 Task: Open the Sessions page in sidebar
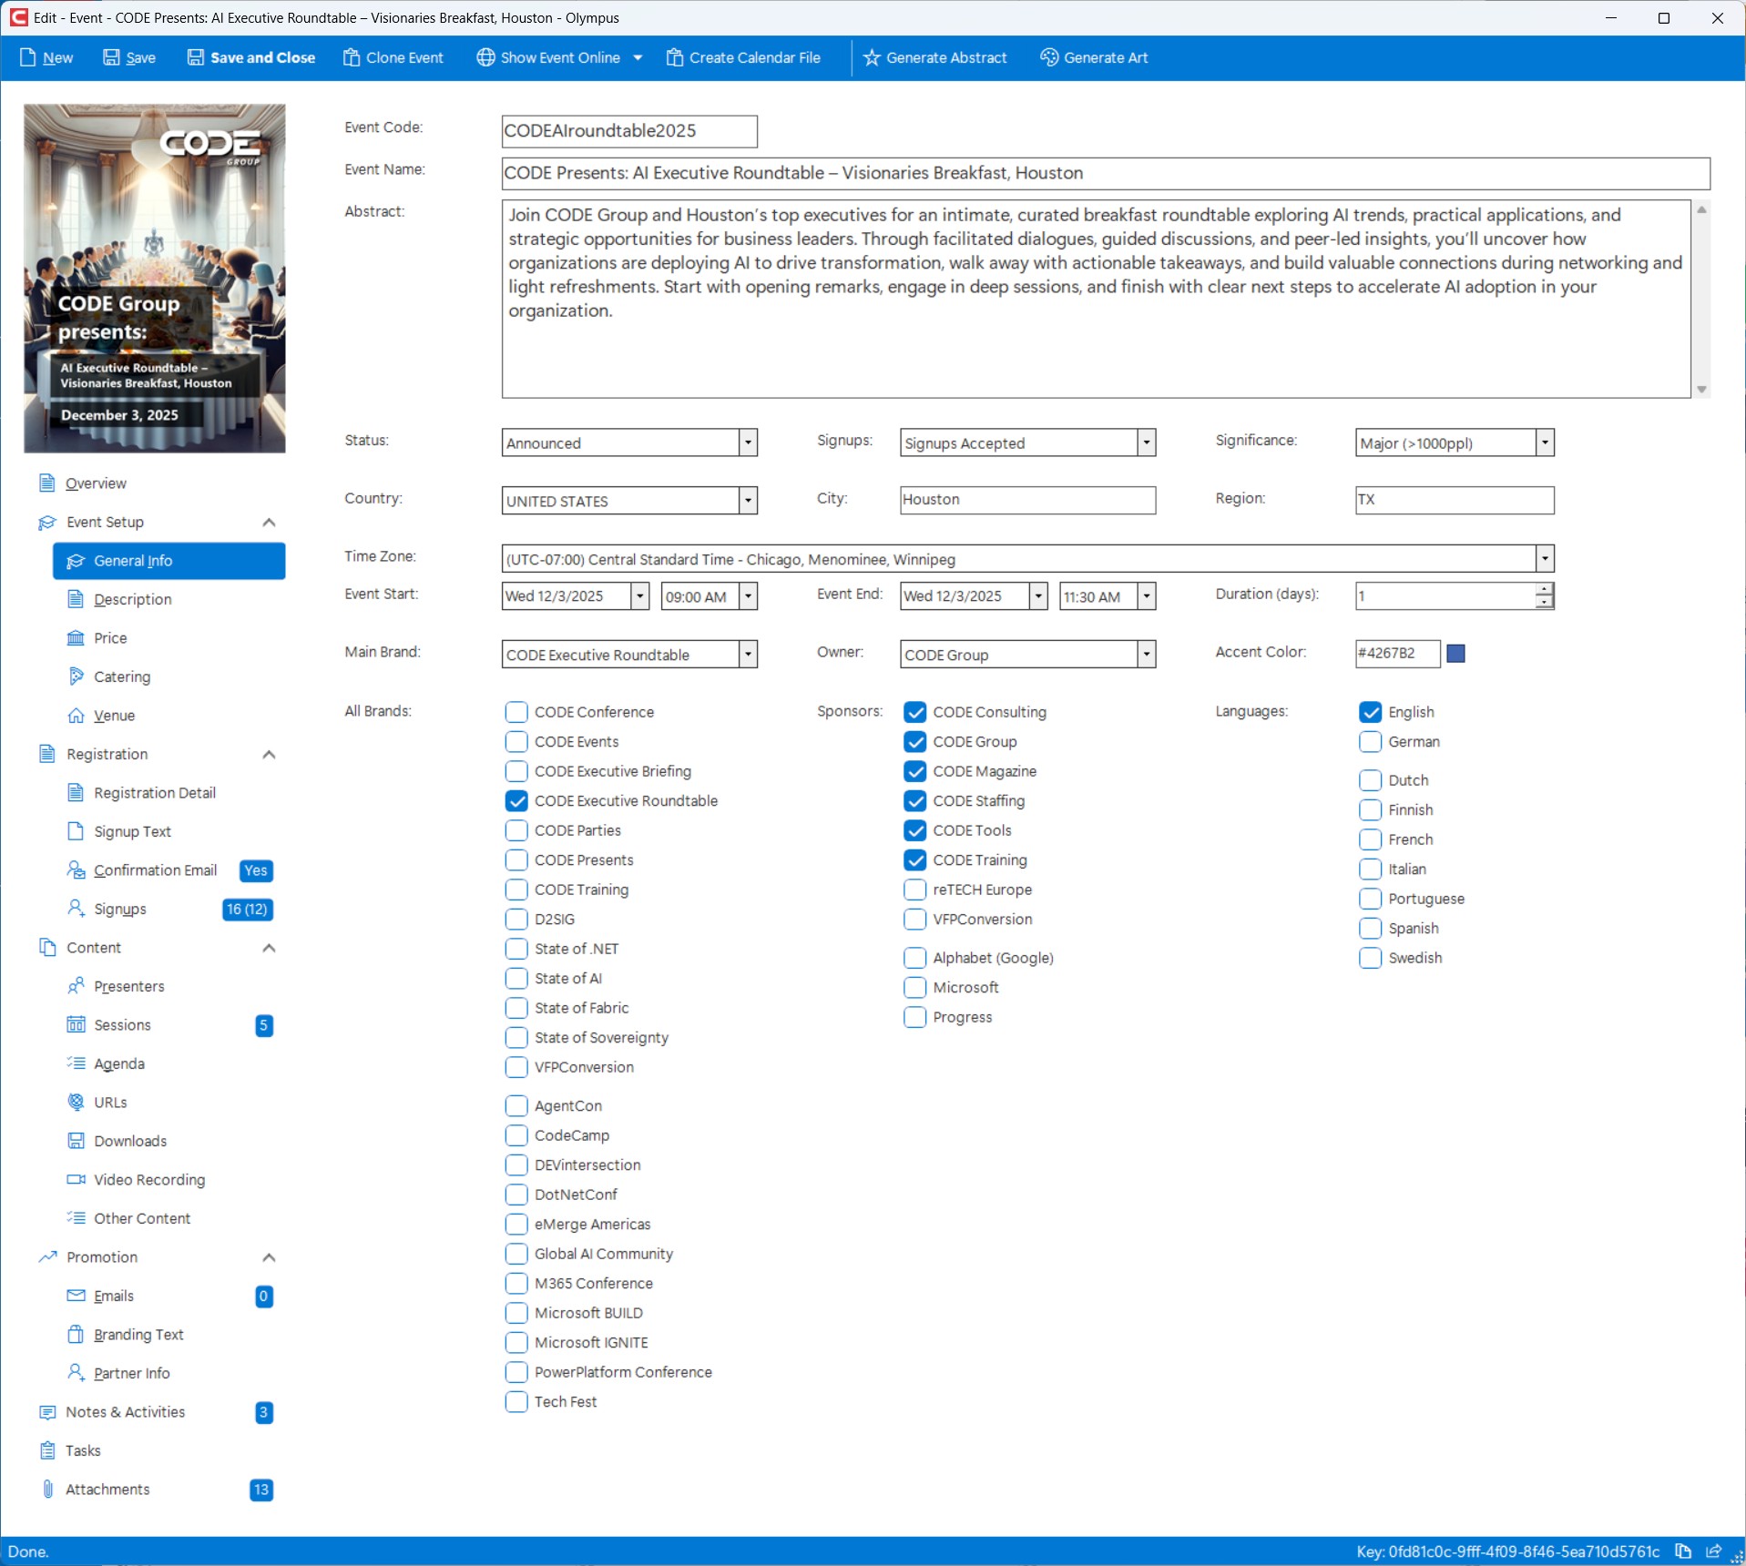point(122,1025)
